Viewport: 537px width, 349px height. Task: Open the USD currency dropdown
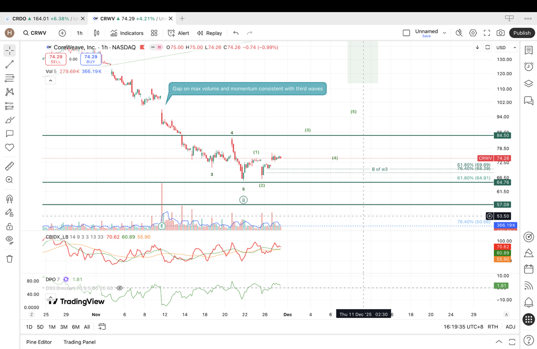point(506,47)
